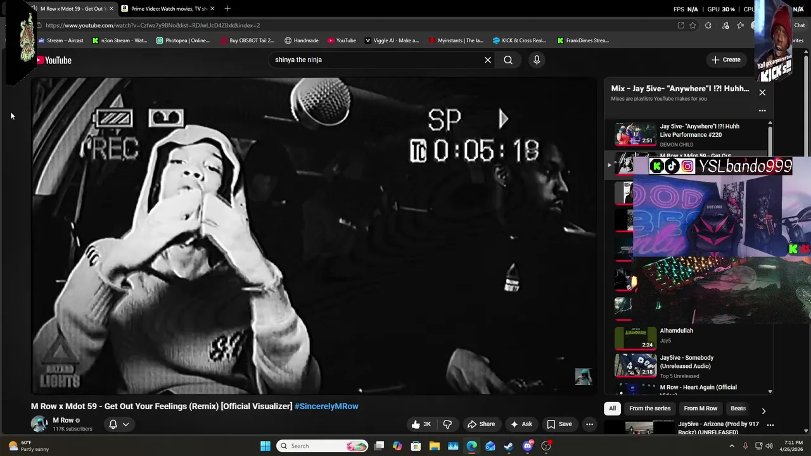811x456 pixels.
Task: Share the video
Action: [481, 424]
